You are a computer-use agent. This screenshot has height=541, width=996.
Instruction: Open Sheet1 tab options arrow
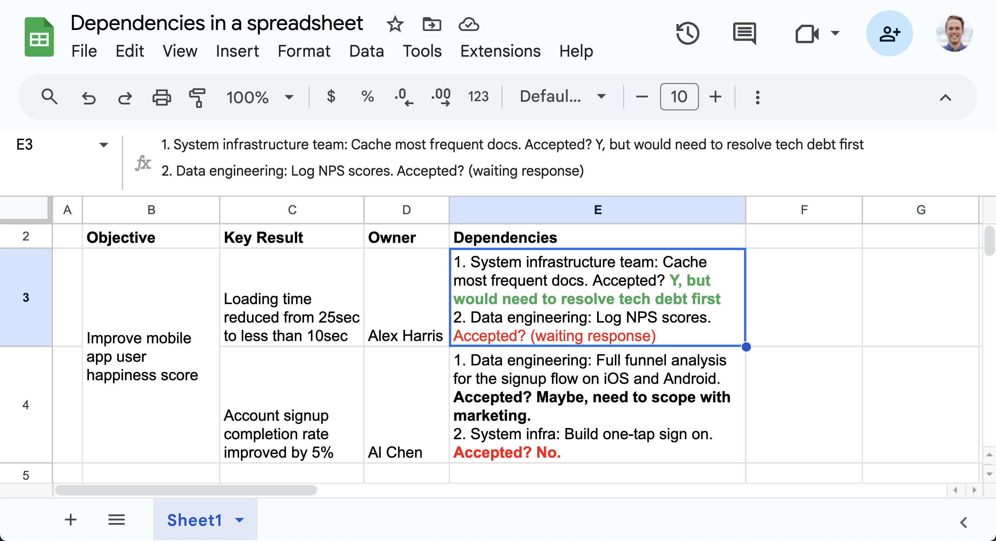tap(240, 520)
